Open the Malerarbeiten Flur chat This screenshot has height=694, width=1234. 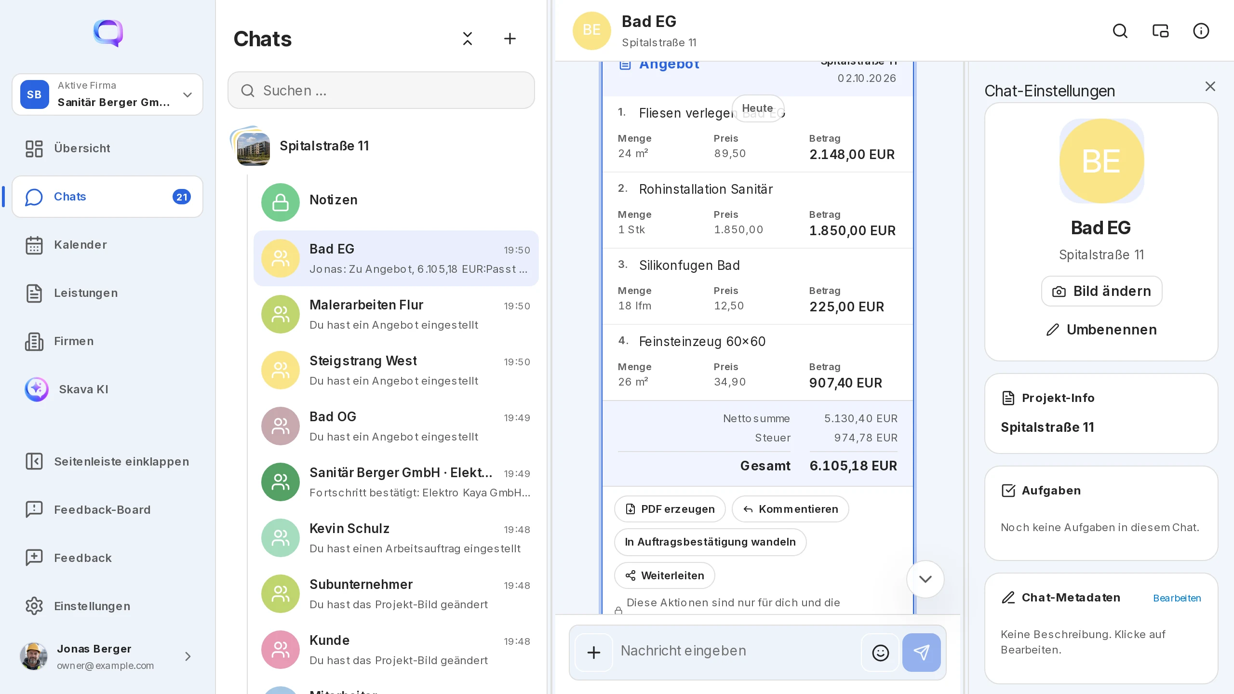pos(396,314)
